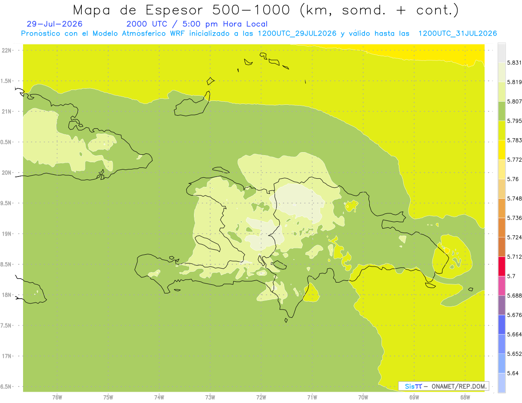Pick the light gray swatch above 5.831
This screenshot has height=403, width=522.
502,53
